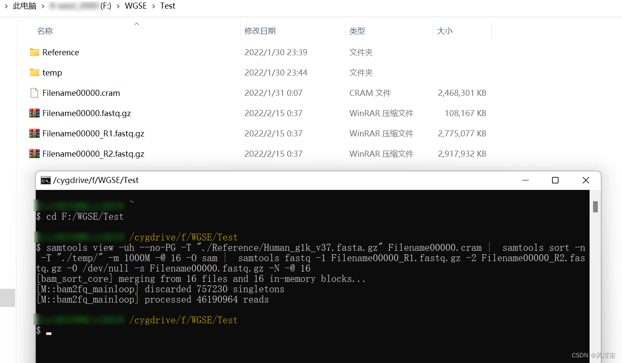622x363 pixels.
Task: Click the WinRAR icon of Filename00000_R1.fastq.gz
Action: click(x=34, y=133)
